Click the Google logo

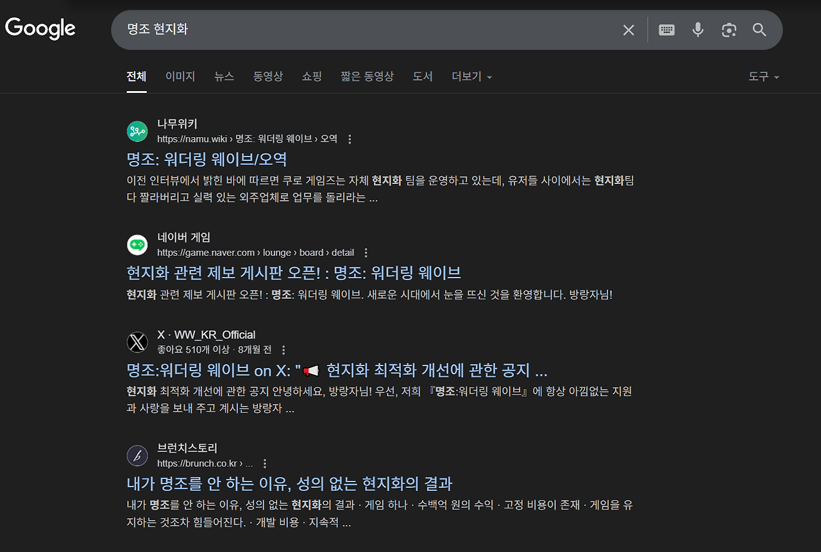[x=40, y=28]
